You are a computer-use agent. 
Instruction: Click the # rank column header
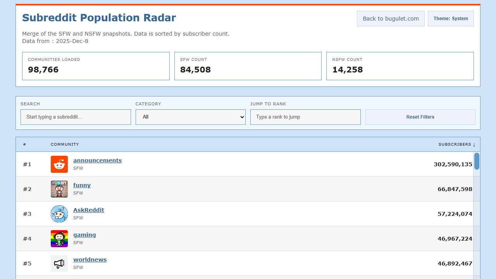coord(24,145)
